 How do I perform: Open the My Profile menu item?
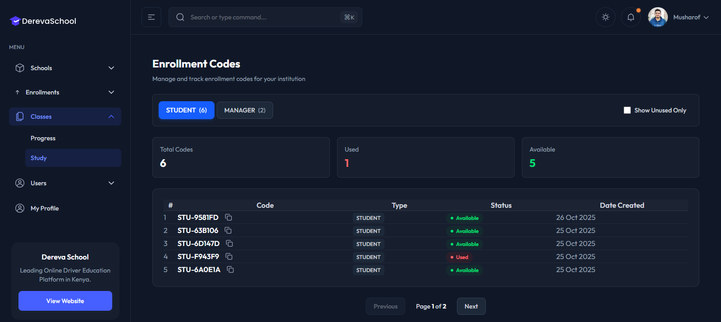point(65,208)
